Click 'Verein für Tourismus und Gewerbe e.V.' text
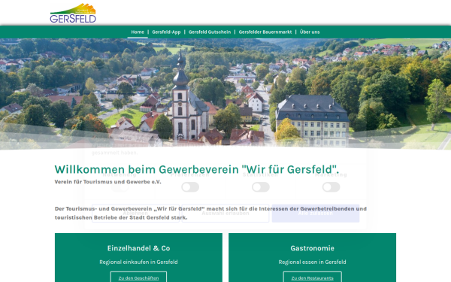 [x=107, y=182]
